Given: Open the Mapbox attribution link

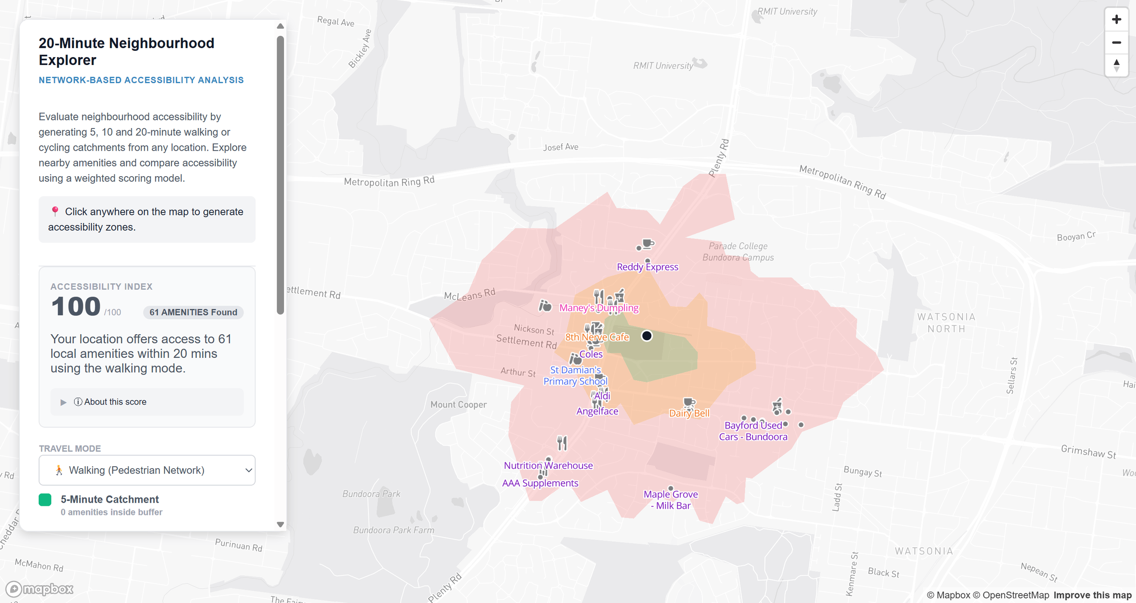Looking at the screenshot, I should tap(948, 595).
